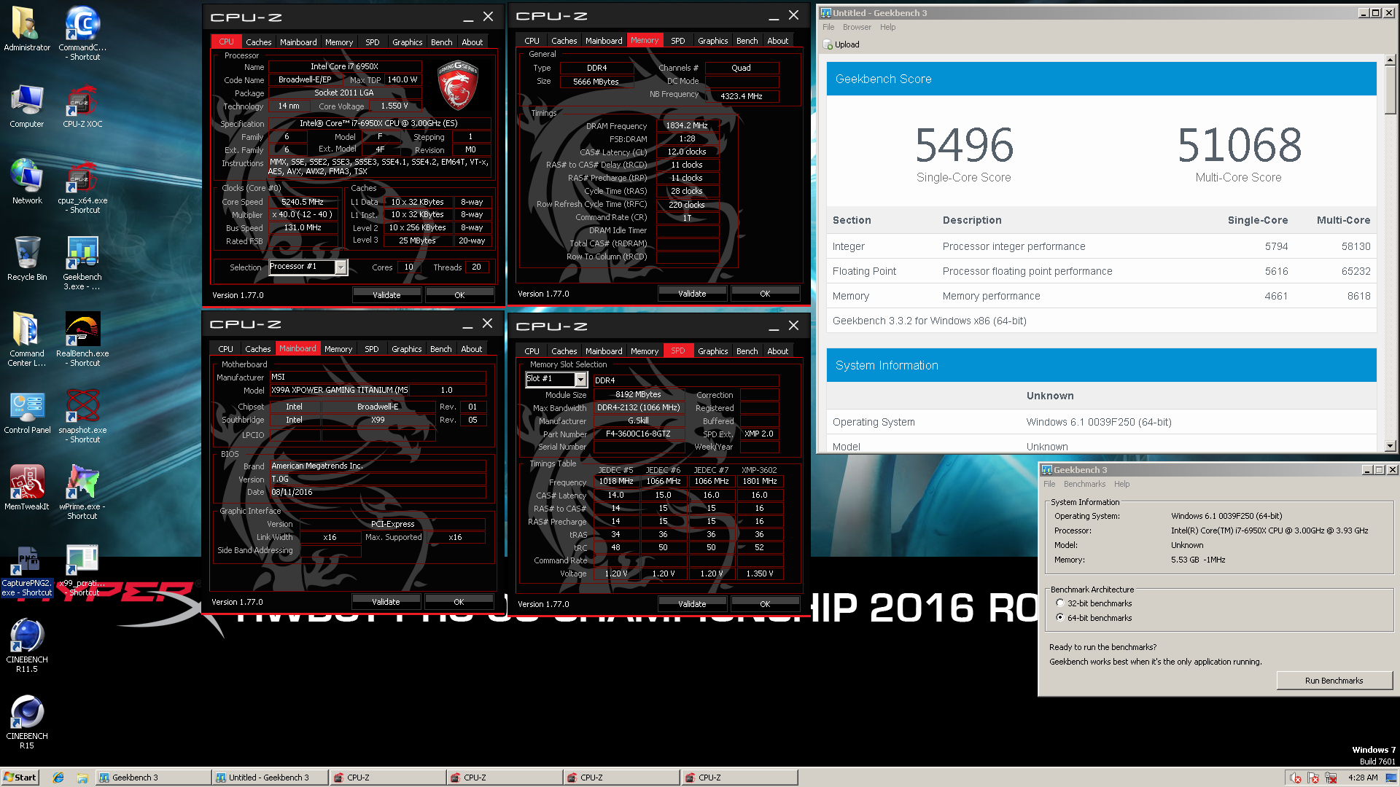
Task: Click the Floating Point row in Geekbench results
Action: click(1101, 271)
